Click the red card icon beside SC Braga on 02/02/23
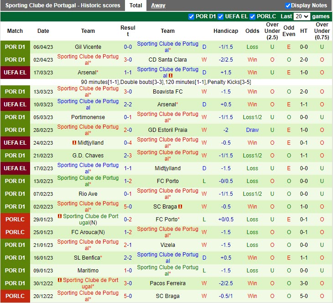Screen dimensions: 333x303 click(x=180, y=206)
